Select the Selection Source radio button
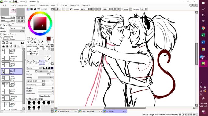 [2, 39]
